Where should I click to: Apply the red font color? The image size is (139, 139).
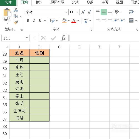point(74,21)
